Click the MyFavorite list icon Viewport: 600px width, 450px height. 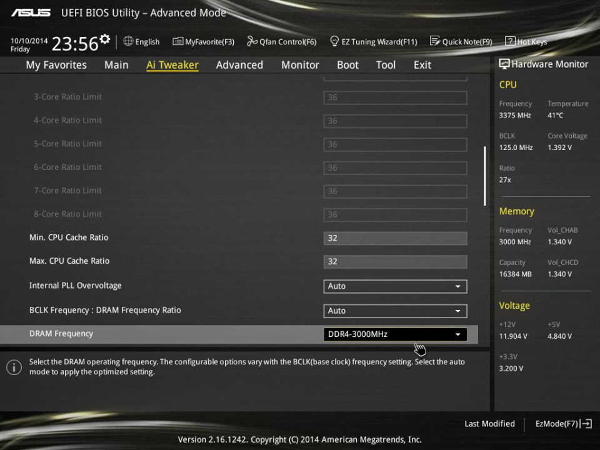(177, 41)
